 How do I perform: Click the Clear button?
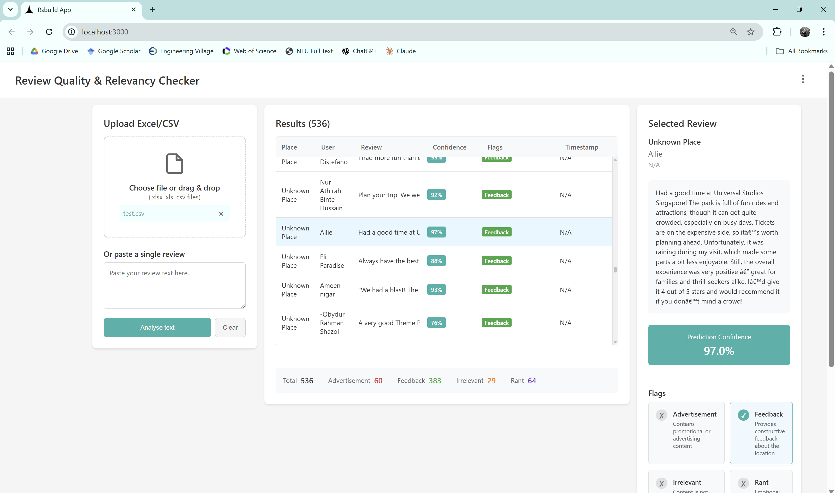pyautogui.click(x=230, y=327)
